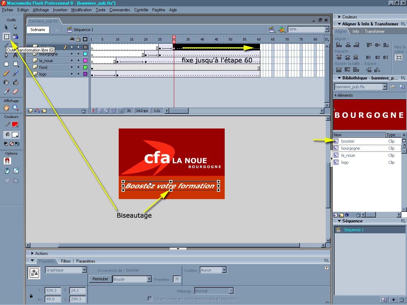This screenshot has height=305, width=407.
Task: Click the Align left edge icon
Action: [x=339, y=45]
